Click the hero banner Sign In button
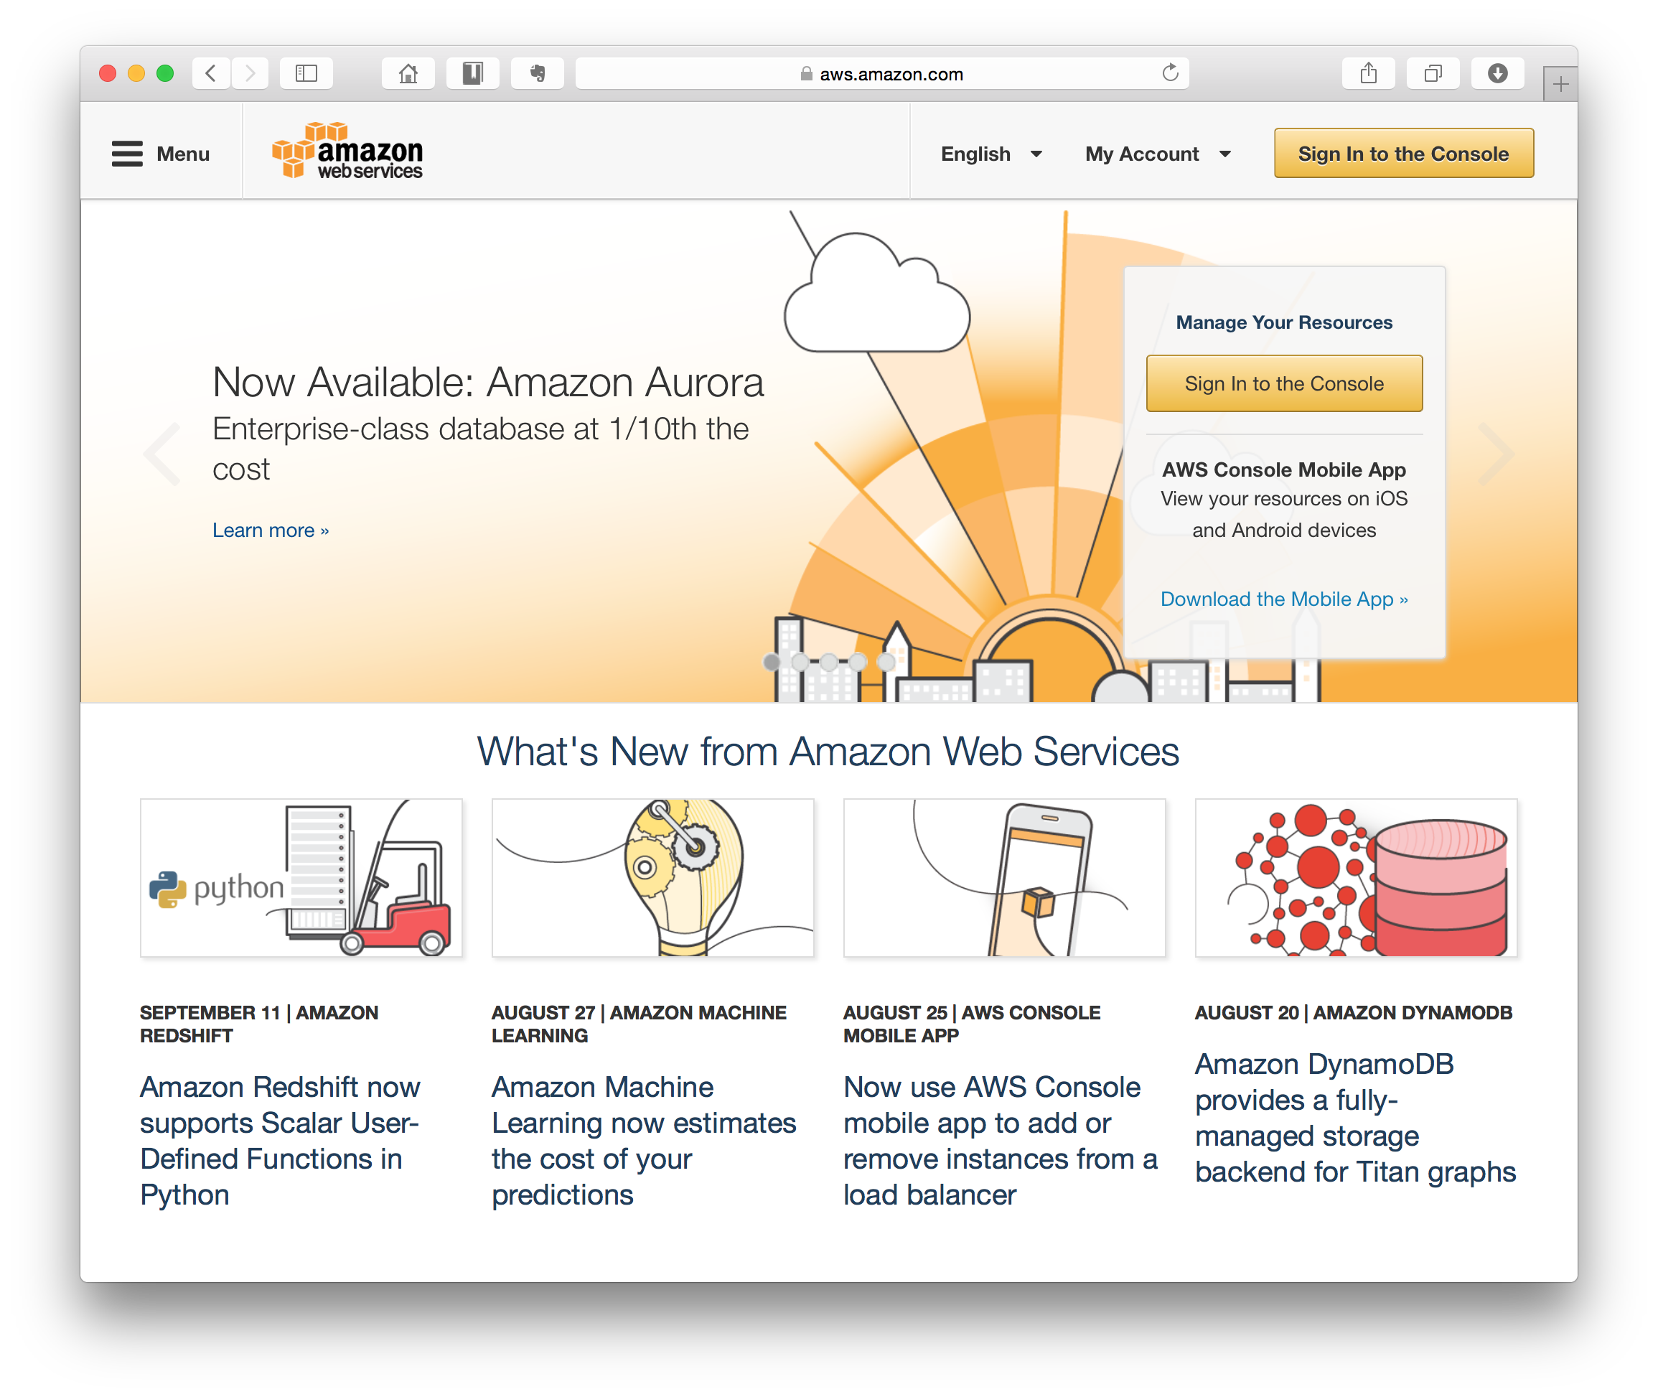This screenshot has width=1658, height=1397. point(1284,384)
